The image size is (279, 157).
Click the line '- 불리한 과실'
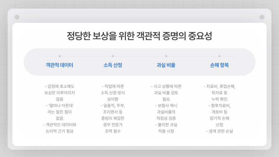pos(166,125)
